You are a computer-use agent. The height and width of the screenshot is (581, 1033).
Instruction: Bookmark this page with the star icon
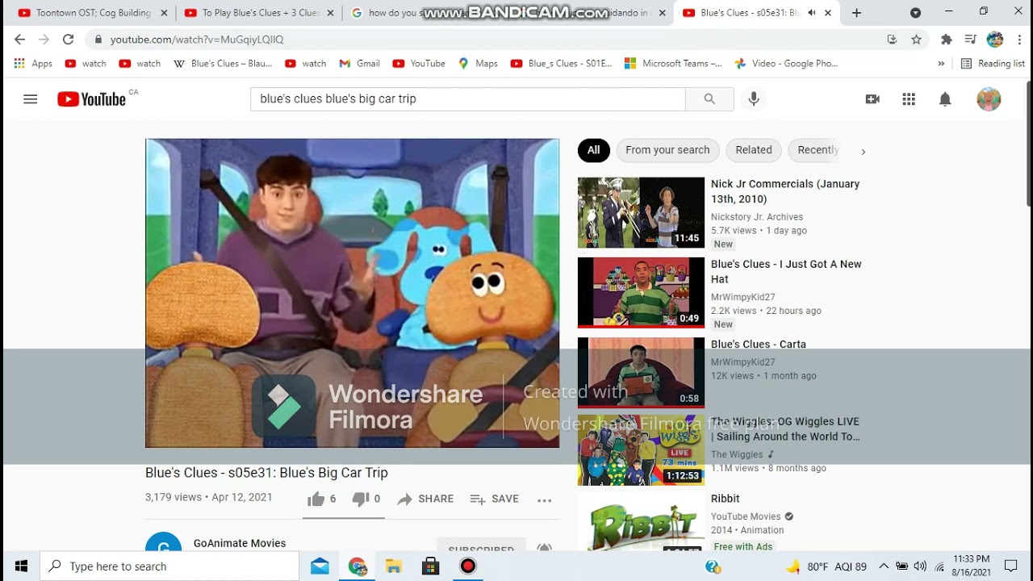point(917,40)
